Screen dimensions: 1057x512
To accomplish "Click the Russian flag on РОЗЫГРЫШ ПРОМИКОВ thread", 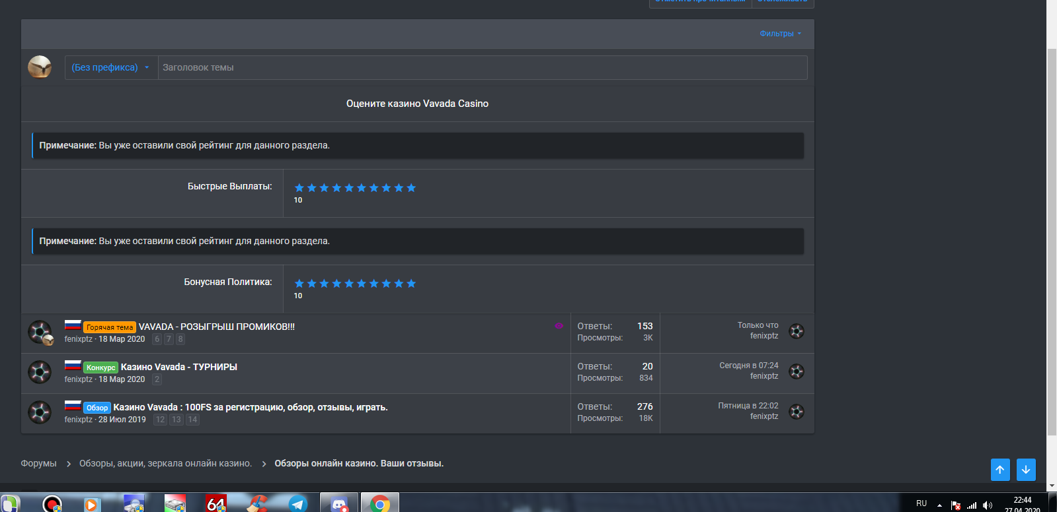I will [73, 325].
